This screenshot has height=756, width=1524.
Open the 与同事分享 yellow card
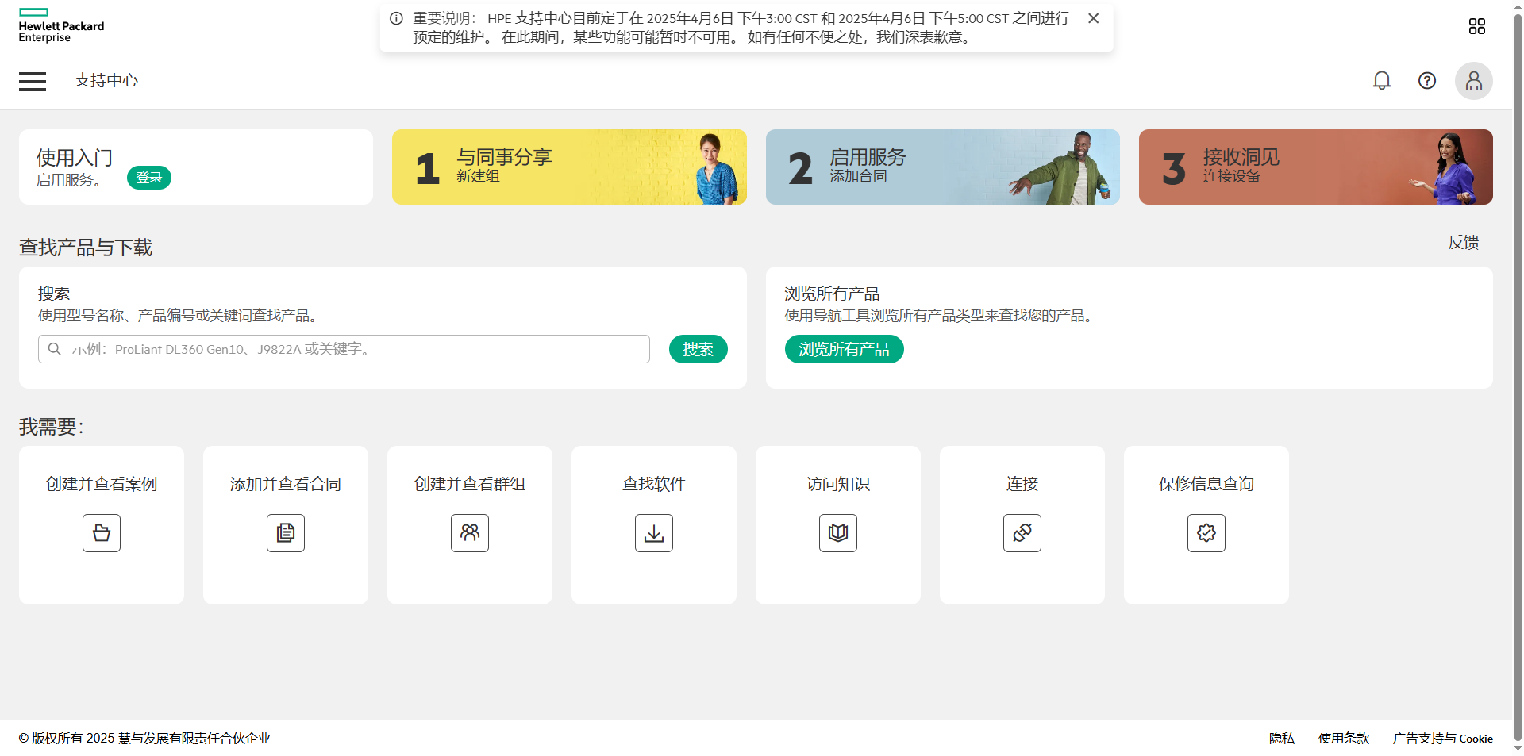pyautogui.click(x=569, y=167)
